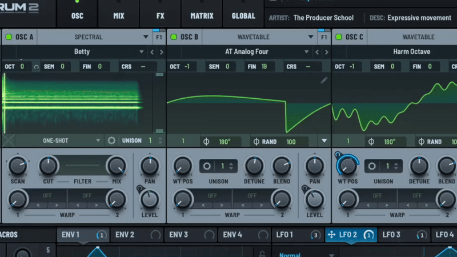Click the F1 filter routing button in OSC A
Image resolution: width=457 pixels, height=257 pixels.
click(159, 38)
